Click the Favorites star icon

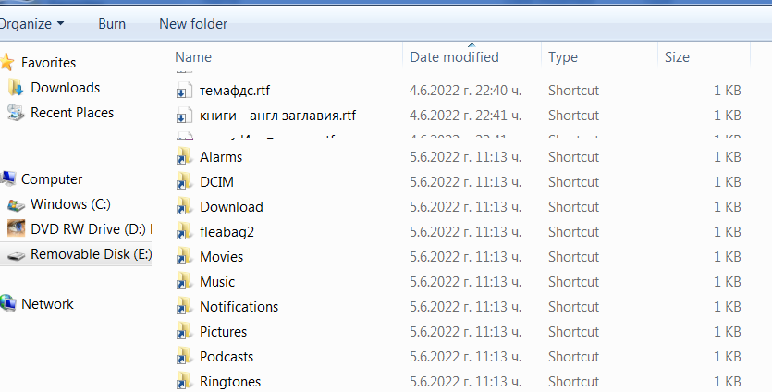point(7,63)
